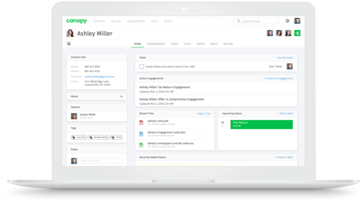Click the green File Return date block
364x201 pixels.
click(x=261, y=124)
